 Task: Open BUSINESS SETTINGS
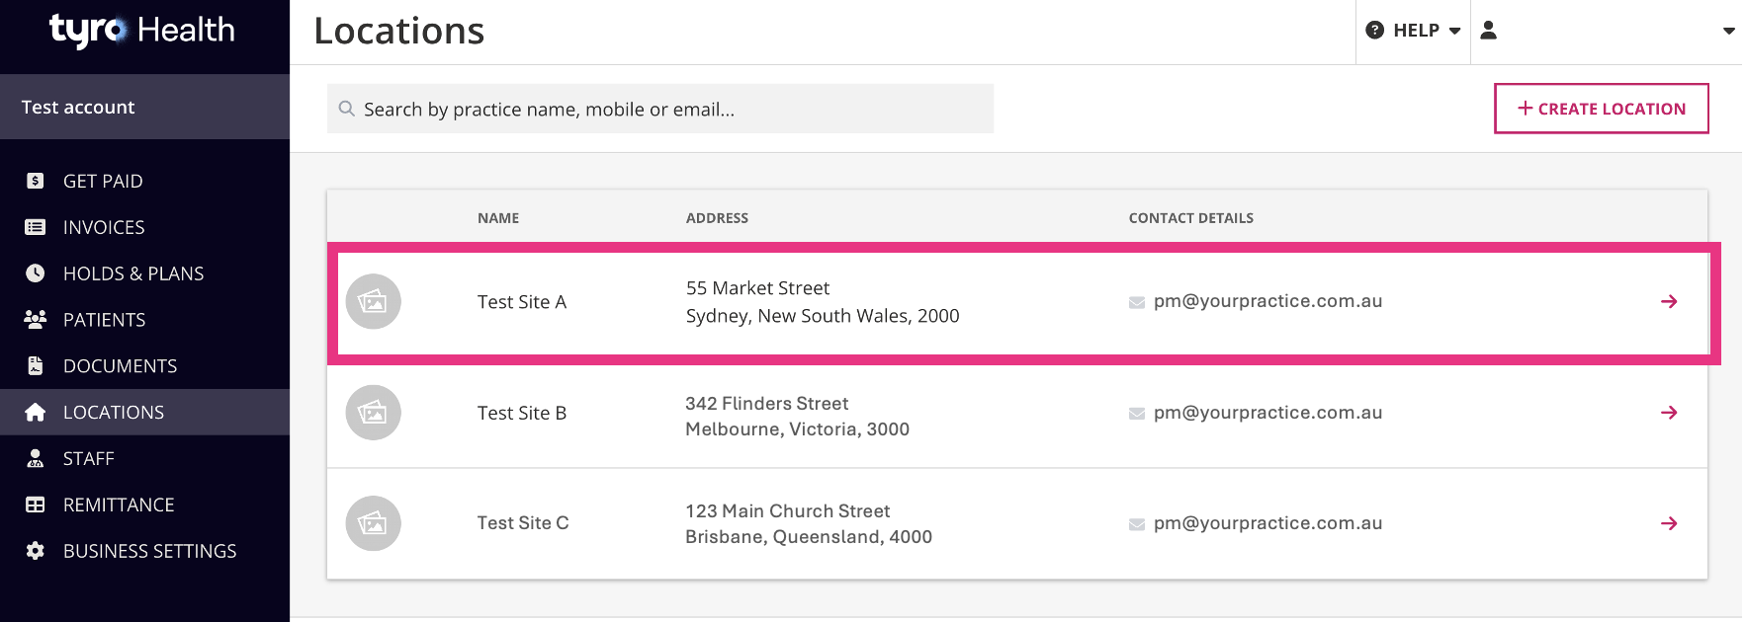pyautogui.click(x=144, y=551)
